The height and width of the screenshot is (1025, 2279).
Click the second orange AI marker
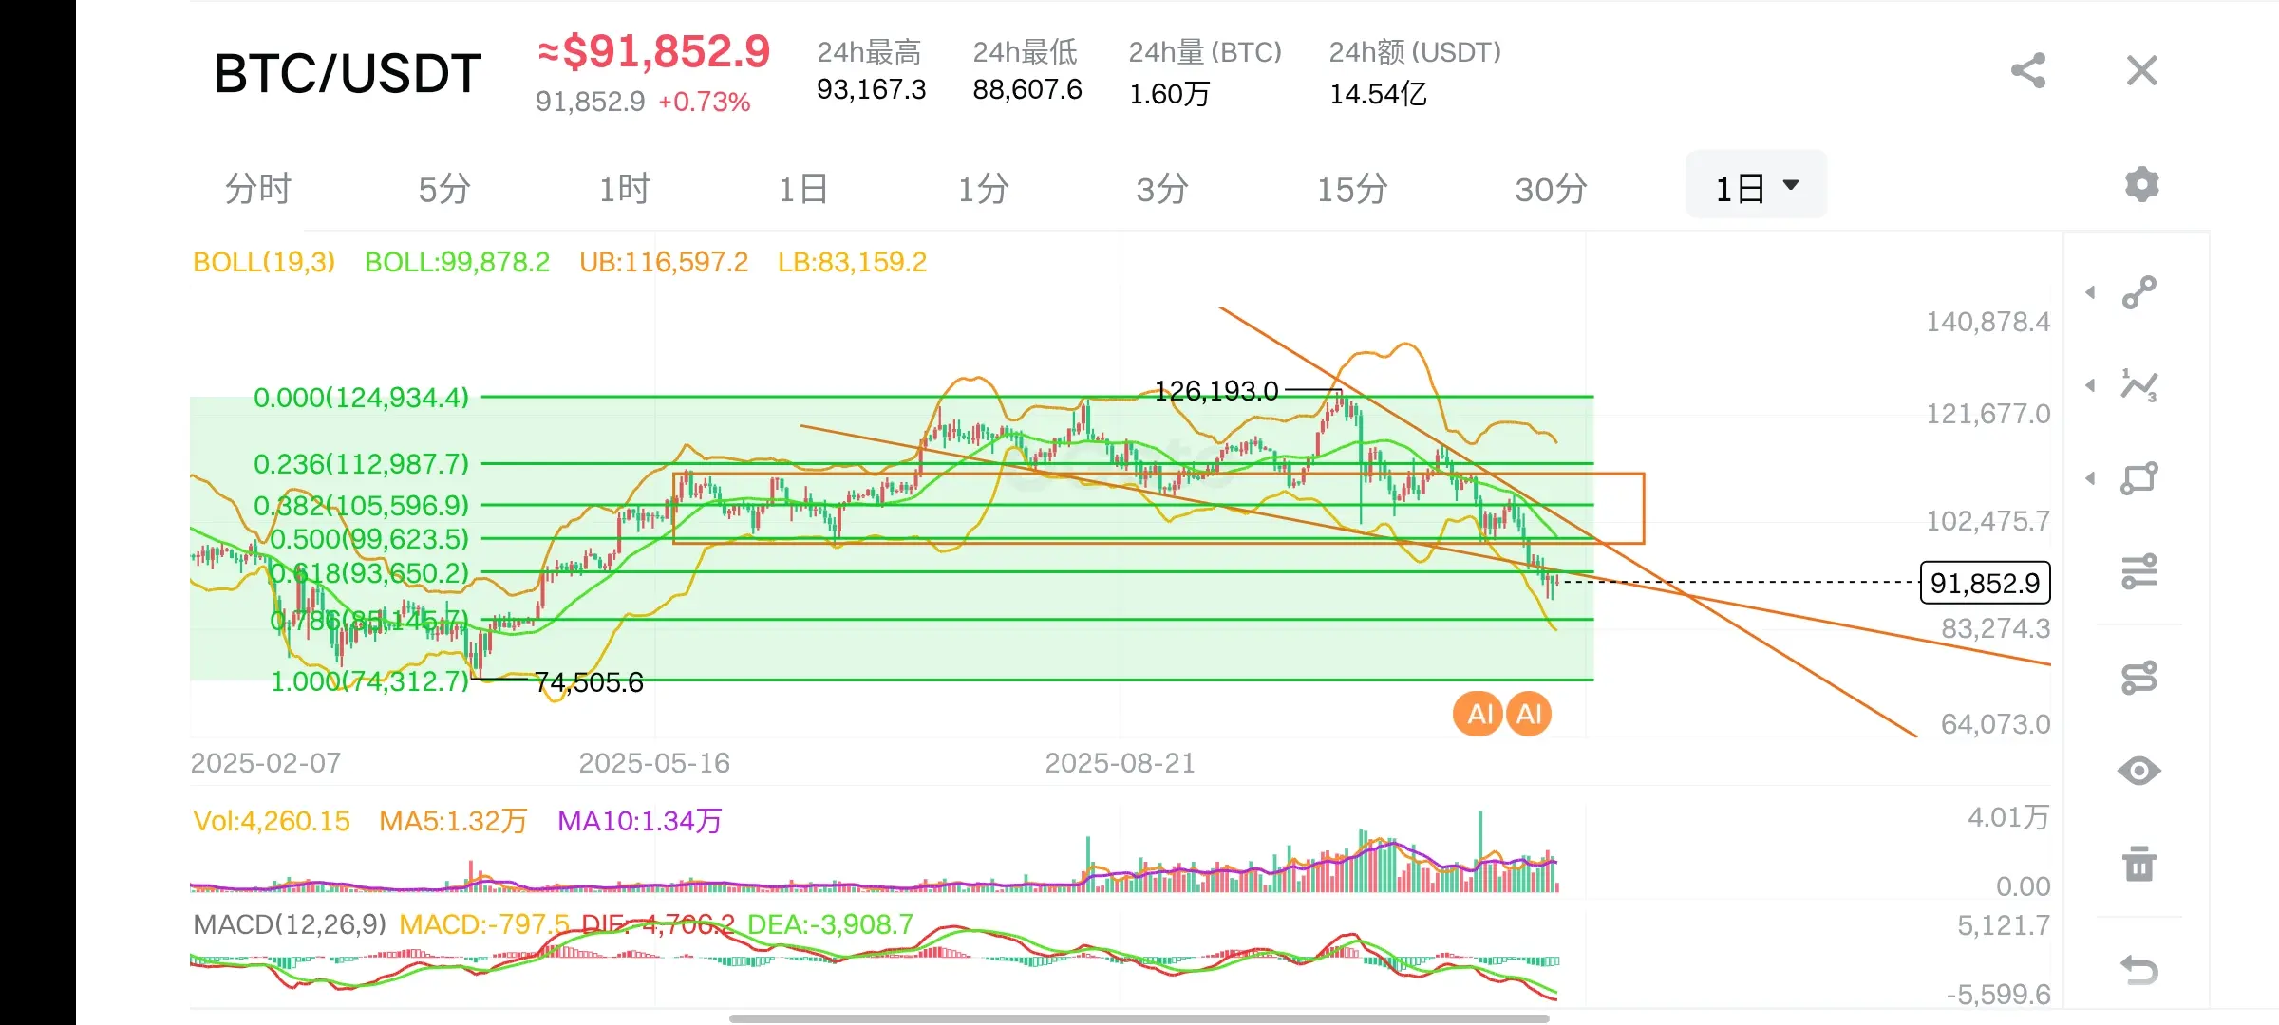(x=1529, y=715)
